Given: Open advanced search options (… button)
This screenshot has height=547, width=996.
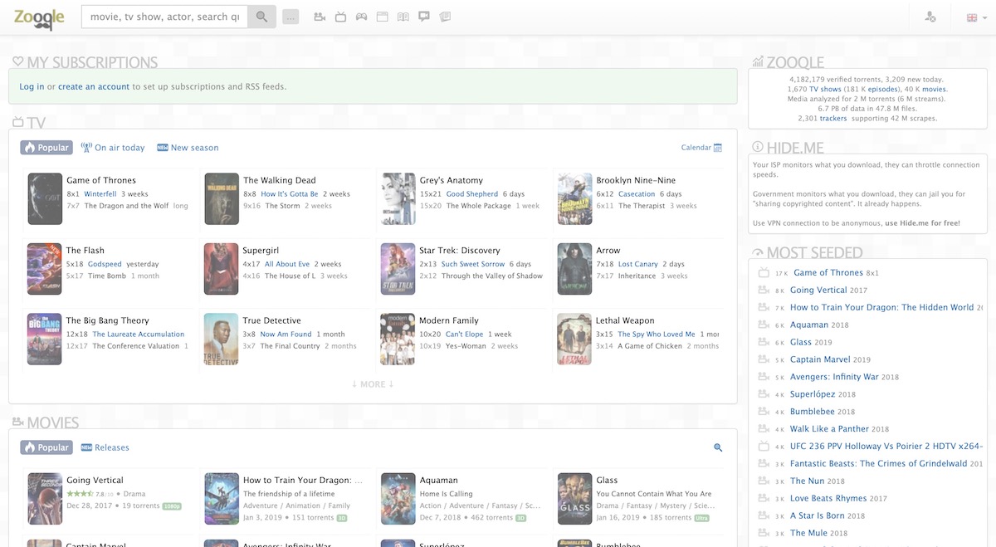Looking at the screenshot, I should [290, 17].
